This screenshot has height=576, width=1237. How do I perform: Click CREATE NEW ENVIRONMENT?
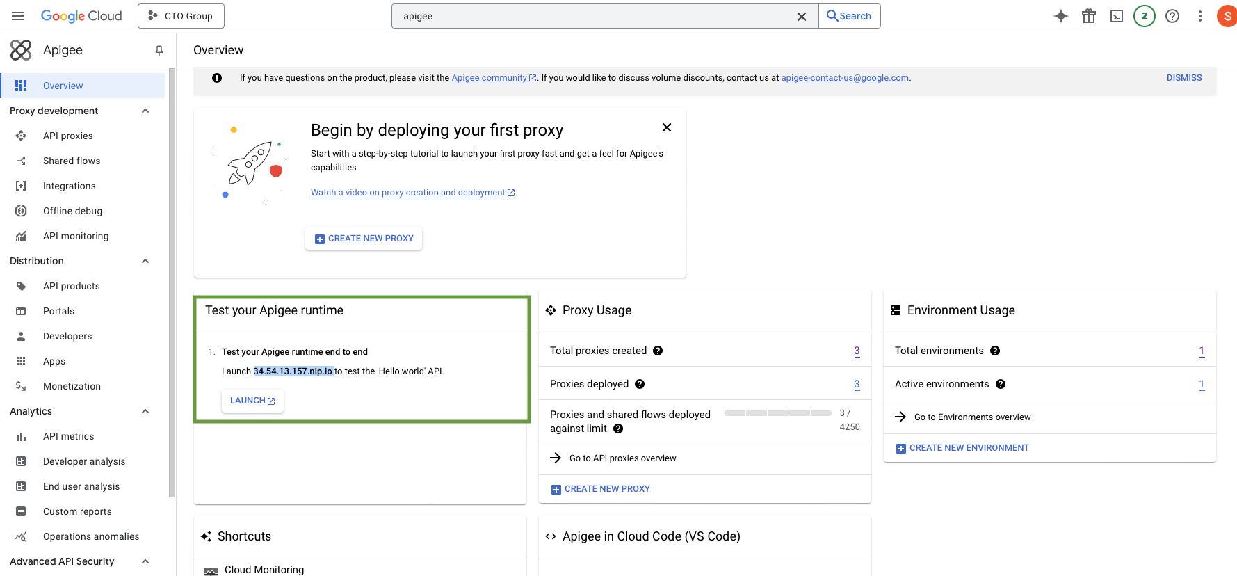962,448
